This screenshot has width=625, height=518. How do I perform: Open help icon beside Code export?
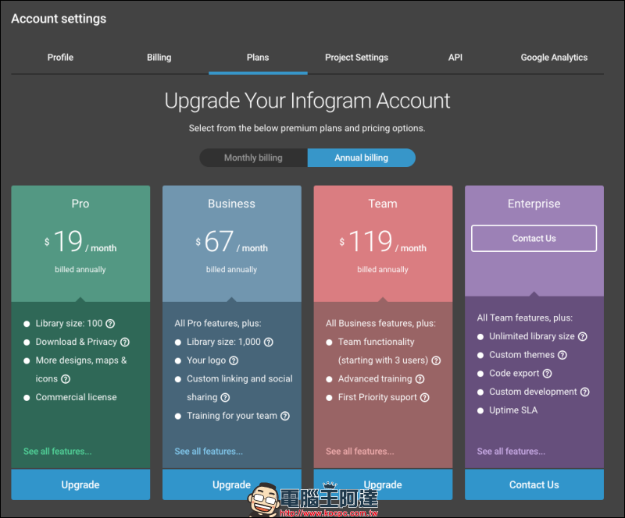coord(548,374)
